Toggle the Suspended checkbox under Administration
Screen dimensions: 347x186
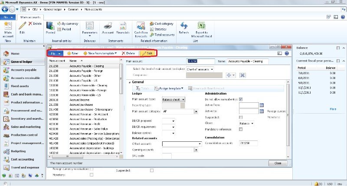click(241, 117)
